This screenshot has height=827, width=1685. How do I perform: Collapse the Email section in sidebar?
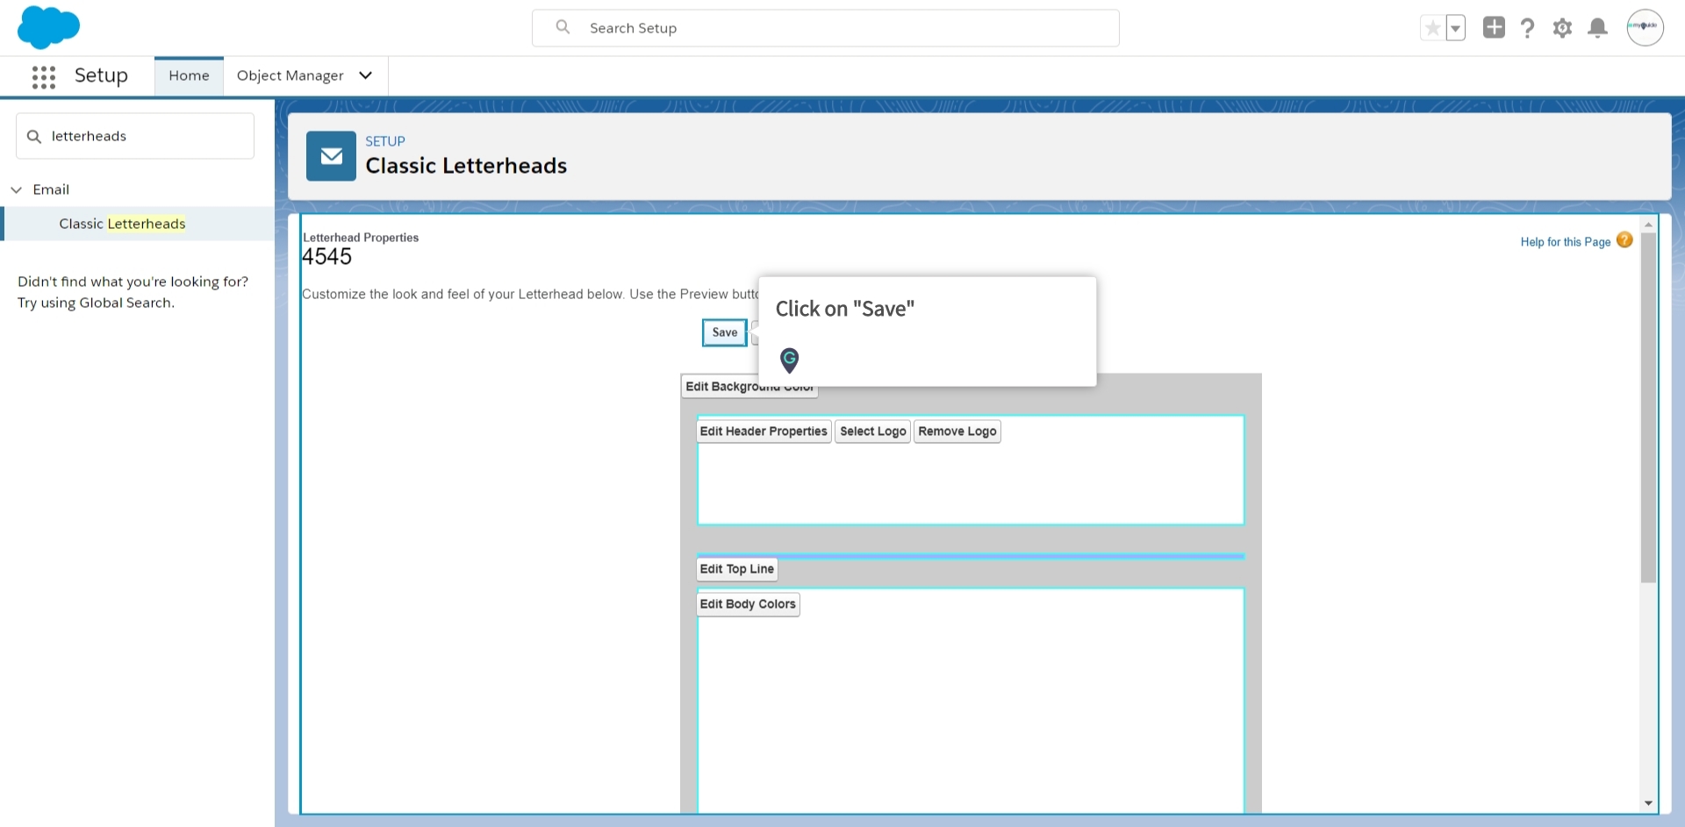(17, 189)
